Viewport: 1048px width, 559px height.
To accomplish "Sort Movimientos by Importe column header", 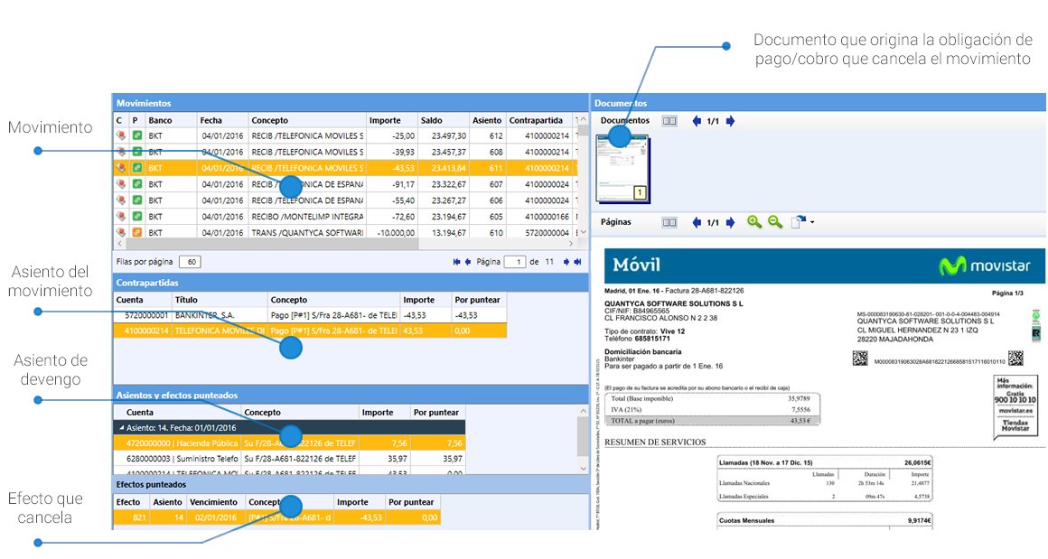I will pos(392,120).
